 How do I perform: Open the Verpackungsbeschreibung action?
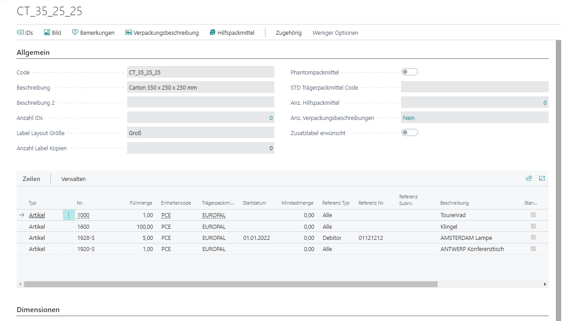click(x=166, y=33)
